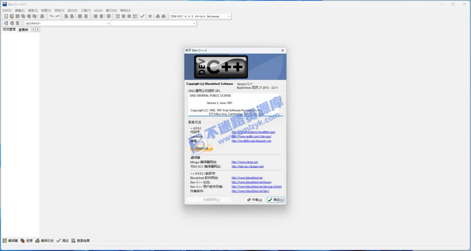Click inside the GNU General Public License text box

[235, 105]
